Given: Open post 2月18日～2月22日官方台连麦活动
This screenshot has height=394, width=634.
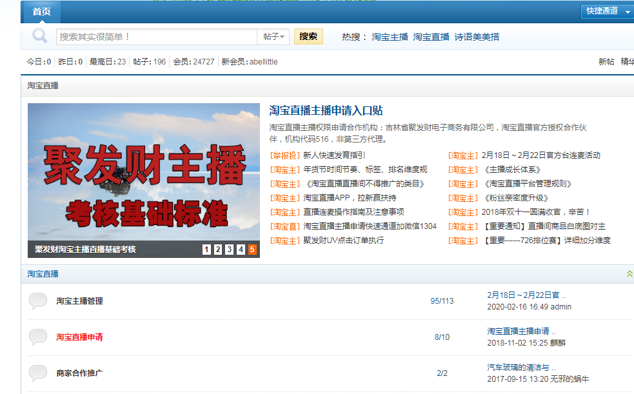Looking at the screenshot, I should (x=541, y=155).
